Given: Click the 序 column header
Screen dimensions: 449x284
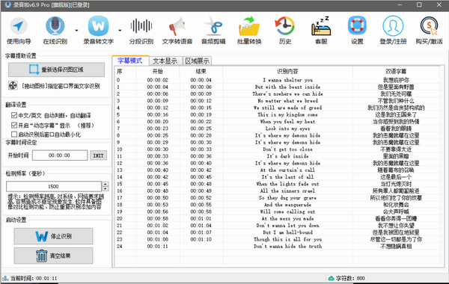Looking at the screenshot, I should (x=126, y=71).
